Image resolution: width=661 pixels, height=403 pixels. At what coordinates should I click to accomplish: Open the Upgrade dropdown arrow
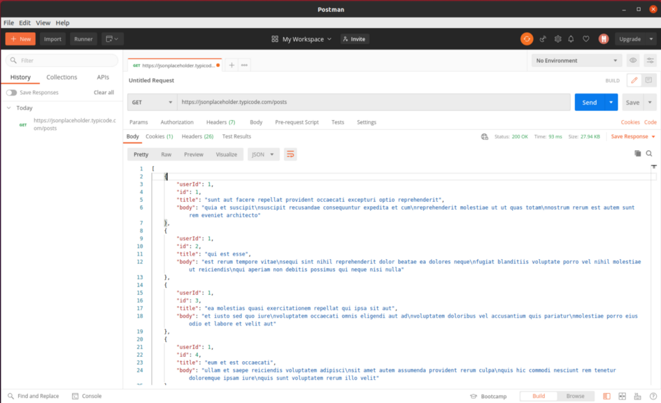coord(651,38)
